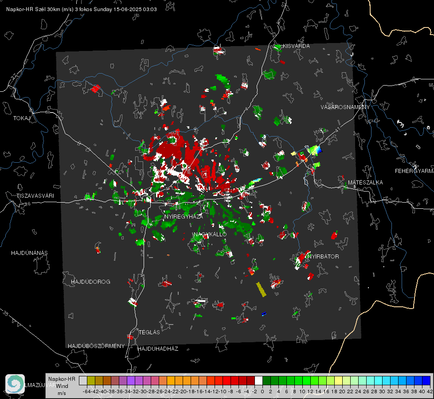Pick the dark blue last legend swatch
434x399 pixels.
426,380
